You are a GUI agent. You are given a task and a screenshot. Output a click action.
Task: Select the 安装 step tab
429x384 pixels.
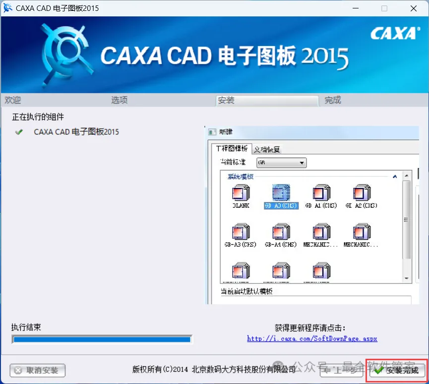pos(267,100)
